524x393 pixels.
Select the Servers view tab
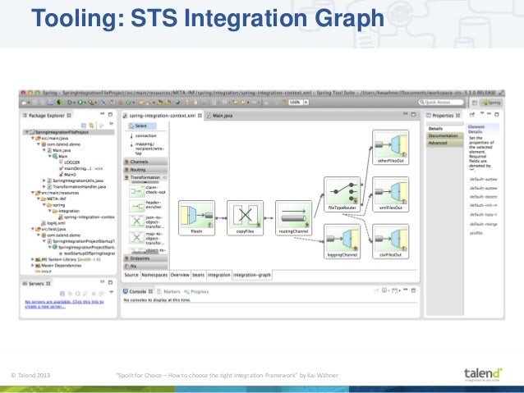(x=36, y=284)
